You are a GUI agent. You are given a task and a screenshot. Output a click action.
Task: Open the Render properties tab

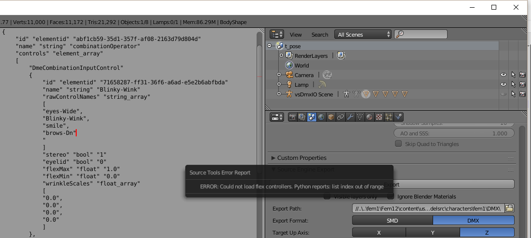coord(293,117)
